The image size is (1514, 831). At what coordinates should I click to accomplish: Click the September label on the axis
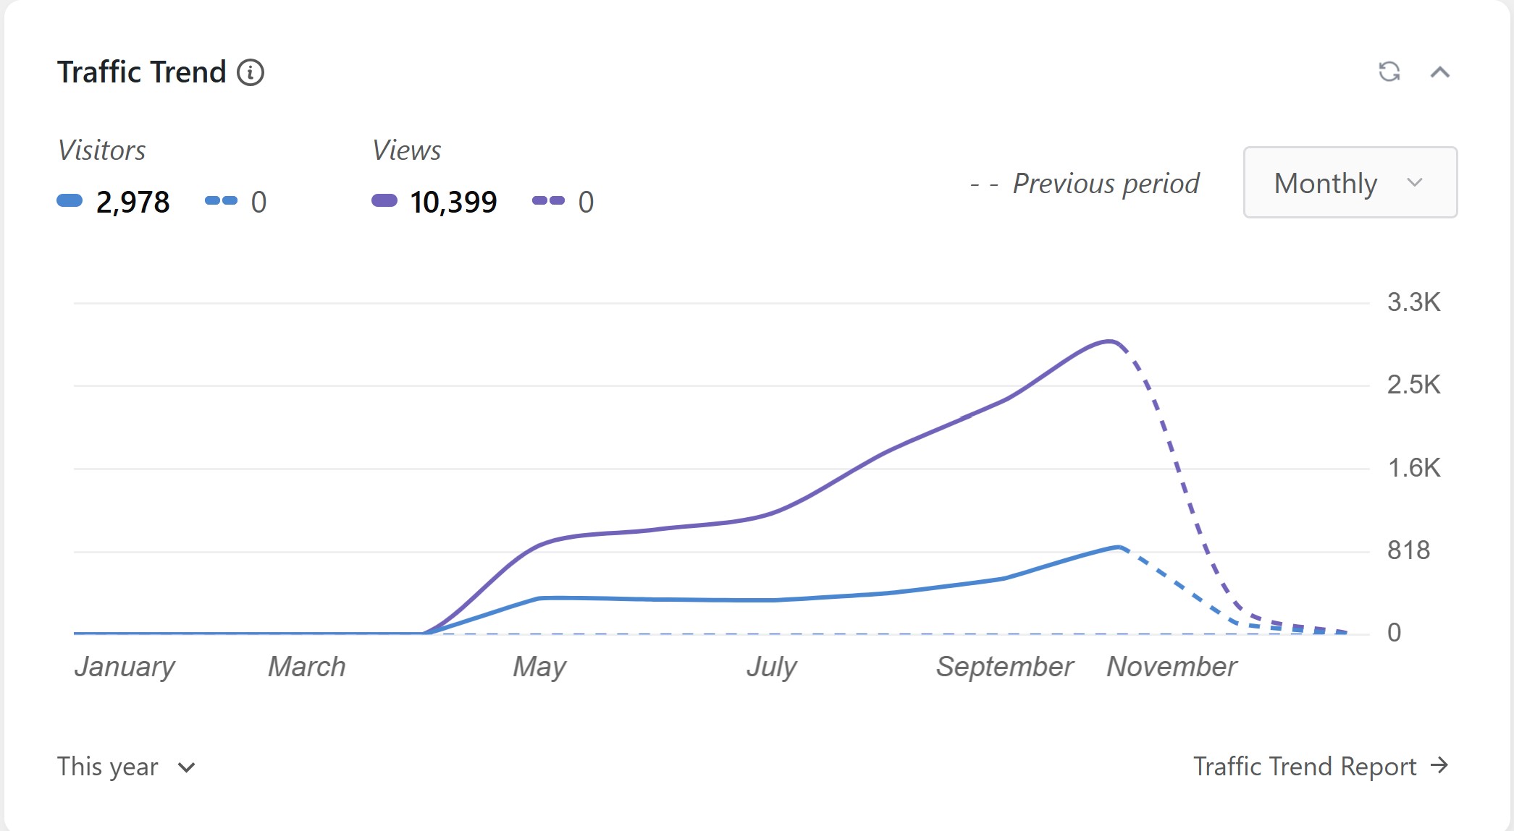pyautogui.click(x=1004, y=667)
